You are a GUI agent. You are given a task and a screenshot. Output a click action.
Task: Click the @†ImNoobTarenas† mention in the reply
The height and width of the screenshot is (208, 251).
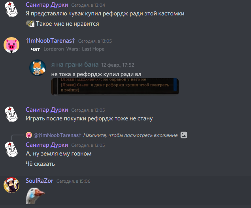pyautogui.click(x=57, y=135)
